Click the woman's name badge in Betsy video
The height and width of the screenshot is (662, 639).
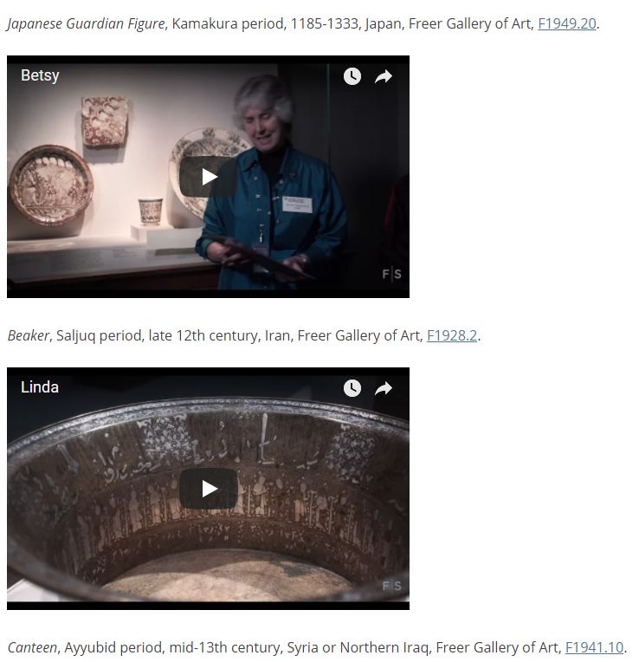pos(297,204)
